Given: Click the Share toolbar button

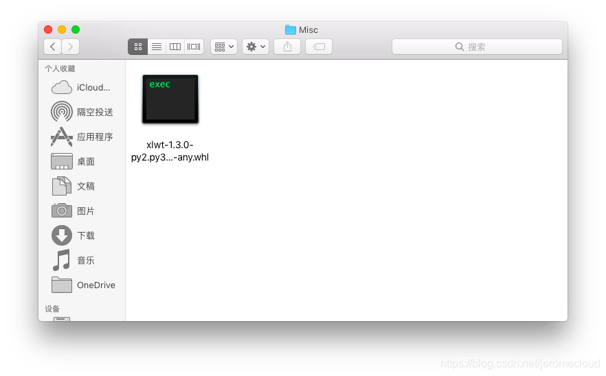Looking at the screenshot, I should point(287,47).
